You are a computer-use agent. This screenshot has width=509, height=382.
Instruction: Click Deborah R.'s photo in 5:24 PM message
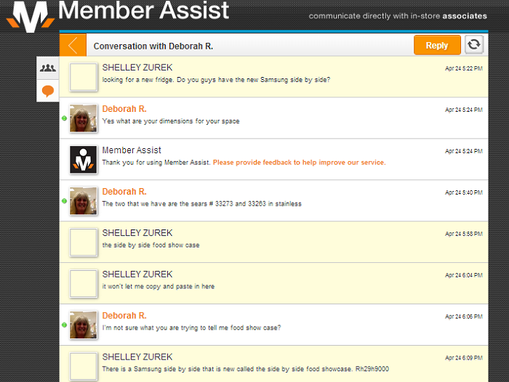[84, 118]
